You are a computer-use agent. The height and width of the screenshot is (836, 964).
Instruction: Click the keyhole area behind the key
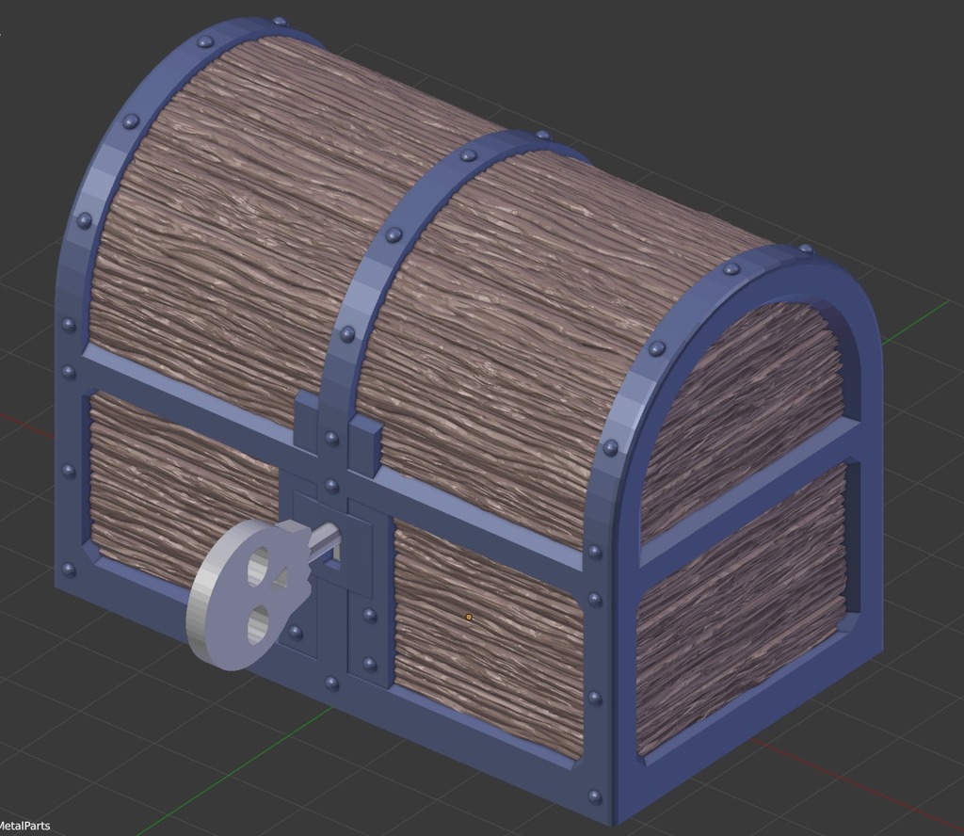point(331,557)
